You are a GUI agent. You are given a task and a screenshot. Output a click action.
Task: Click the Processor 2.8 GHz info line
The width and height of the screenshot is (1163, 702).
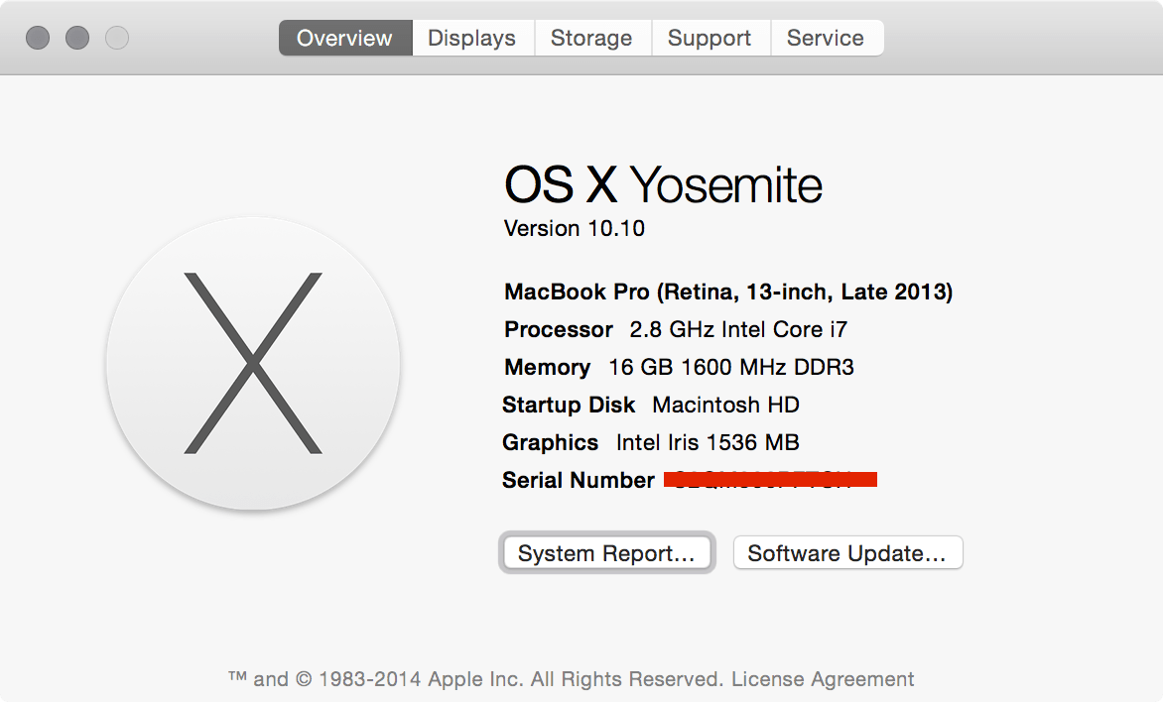tap(676, 329)
